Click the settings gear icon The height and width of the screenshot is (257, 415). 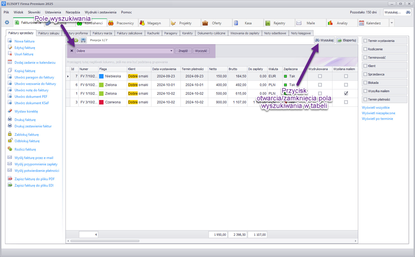coord(7,22)
